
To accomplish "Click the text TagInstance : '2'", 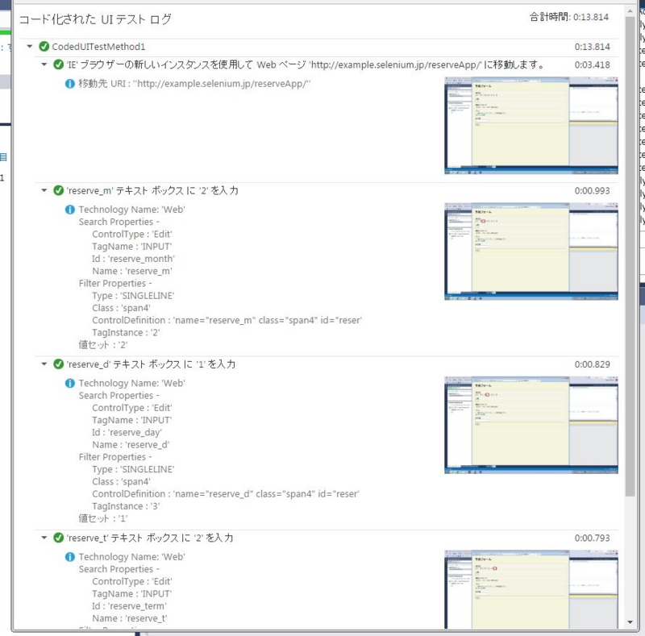I will tap(126, 332).
